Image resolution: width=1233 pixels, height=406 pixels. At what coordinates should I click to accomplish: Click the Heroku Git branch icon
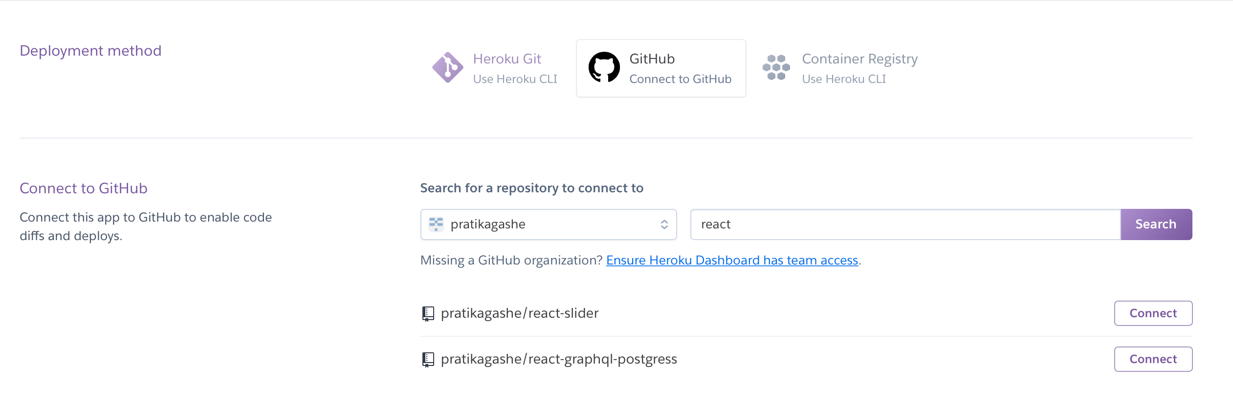447,67
